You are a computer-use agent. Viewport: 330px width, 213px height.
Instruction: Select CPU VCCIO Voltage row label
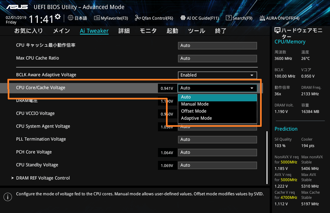(x=35, y=114)
